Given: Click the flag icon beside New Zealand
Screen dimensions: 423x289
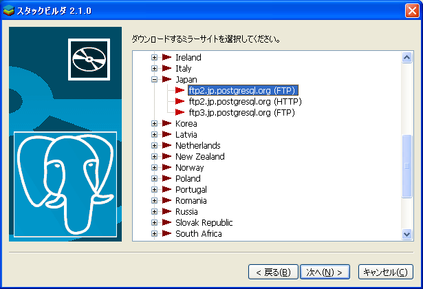Looking at the screenshot, I should tap(166, 156).
